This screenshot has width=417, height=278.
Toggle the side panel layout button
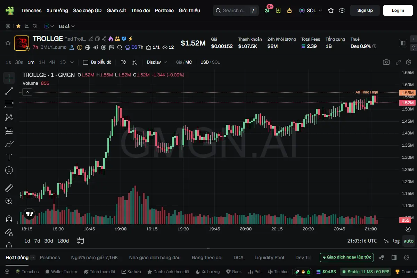[403, 43]
